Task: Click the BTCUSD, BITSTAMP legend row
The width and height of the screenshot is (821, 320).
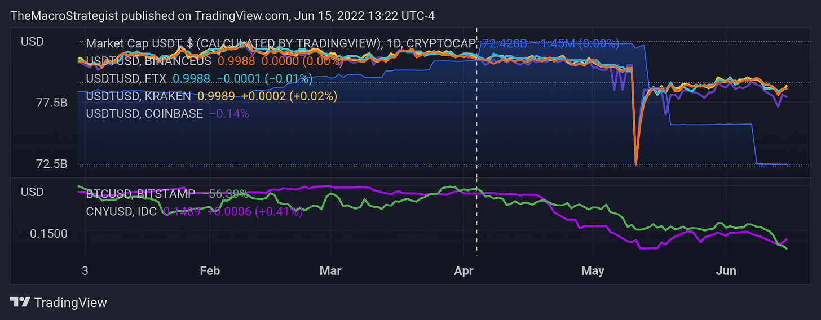Action: [x=167, y=194]
